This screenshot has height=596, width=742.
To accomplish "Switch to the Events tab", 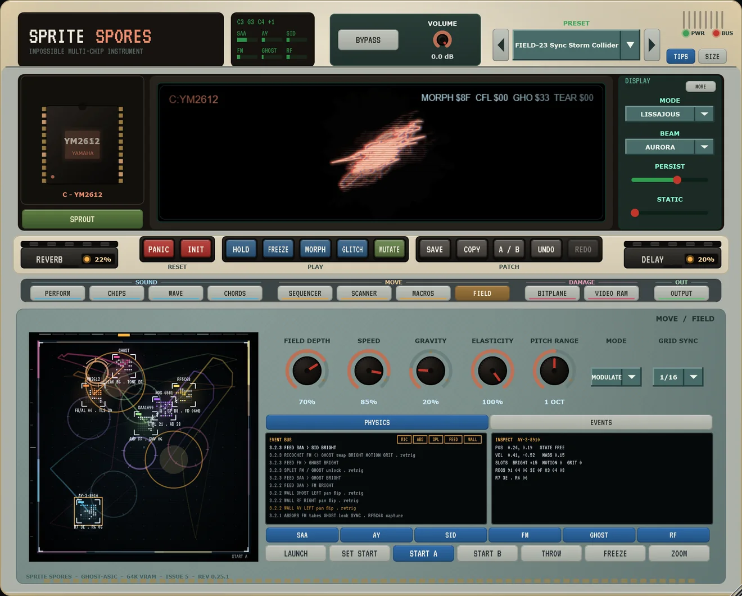I will point(601,422).
